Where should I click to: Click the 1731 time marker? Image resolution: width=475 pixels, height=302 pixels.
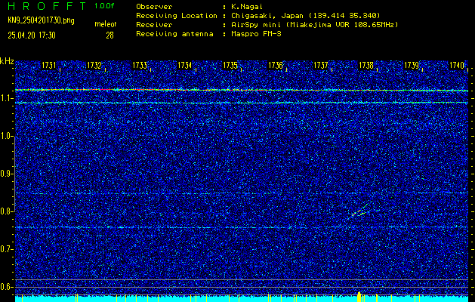(48, 66)
